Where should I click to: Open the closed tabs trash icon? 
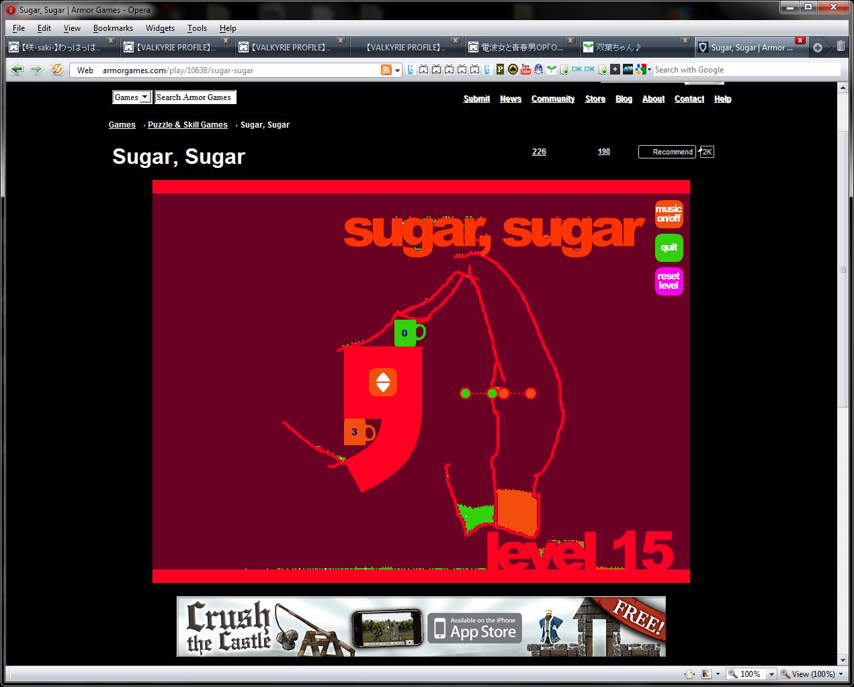point(841,47)
